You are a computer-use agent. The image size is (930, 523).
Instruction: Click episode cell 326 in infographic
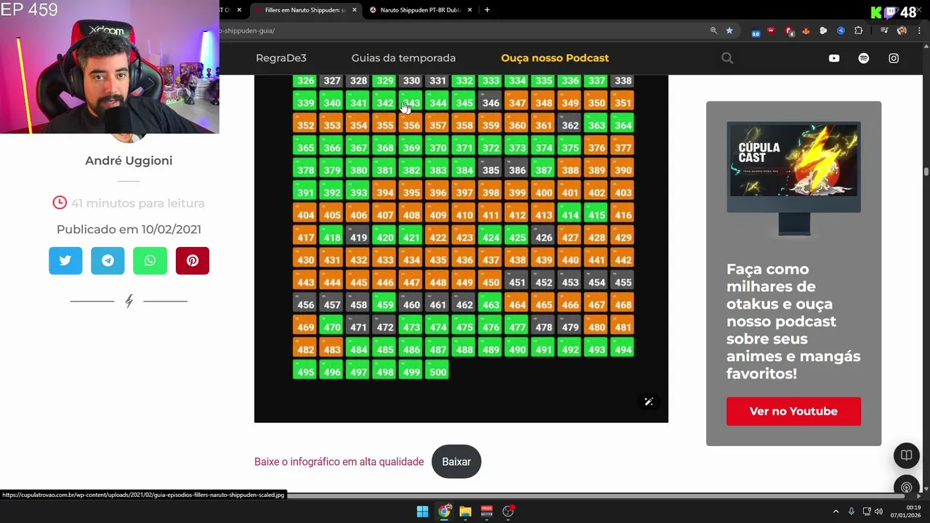coord(306,81)
